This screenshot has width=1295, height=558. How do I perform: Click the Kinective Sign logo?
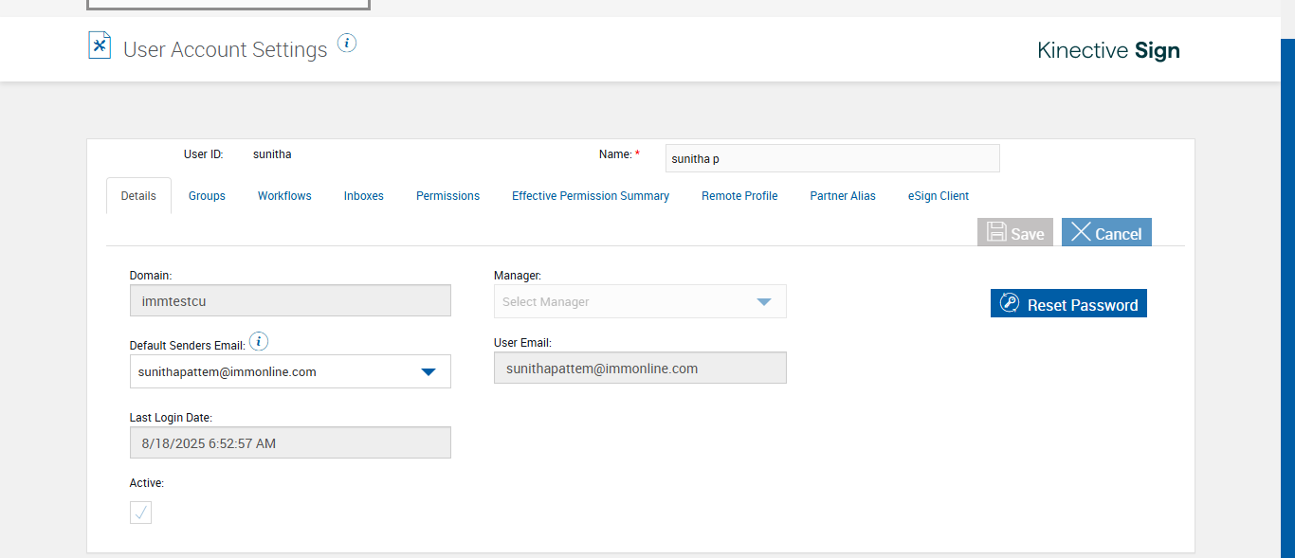click(1108, 50)
